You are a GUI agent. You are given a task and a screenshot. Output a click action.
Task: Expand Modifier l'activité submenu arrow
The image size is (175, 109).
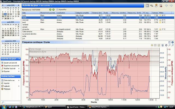pos(19,68)
